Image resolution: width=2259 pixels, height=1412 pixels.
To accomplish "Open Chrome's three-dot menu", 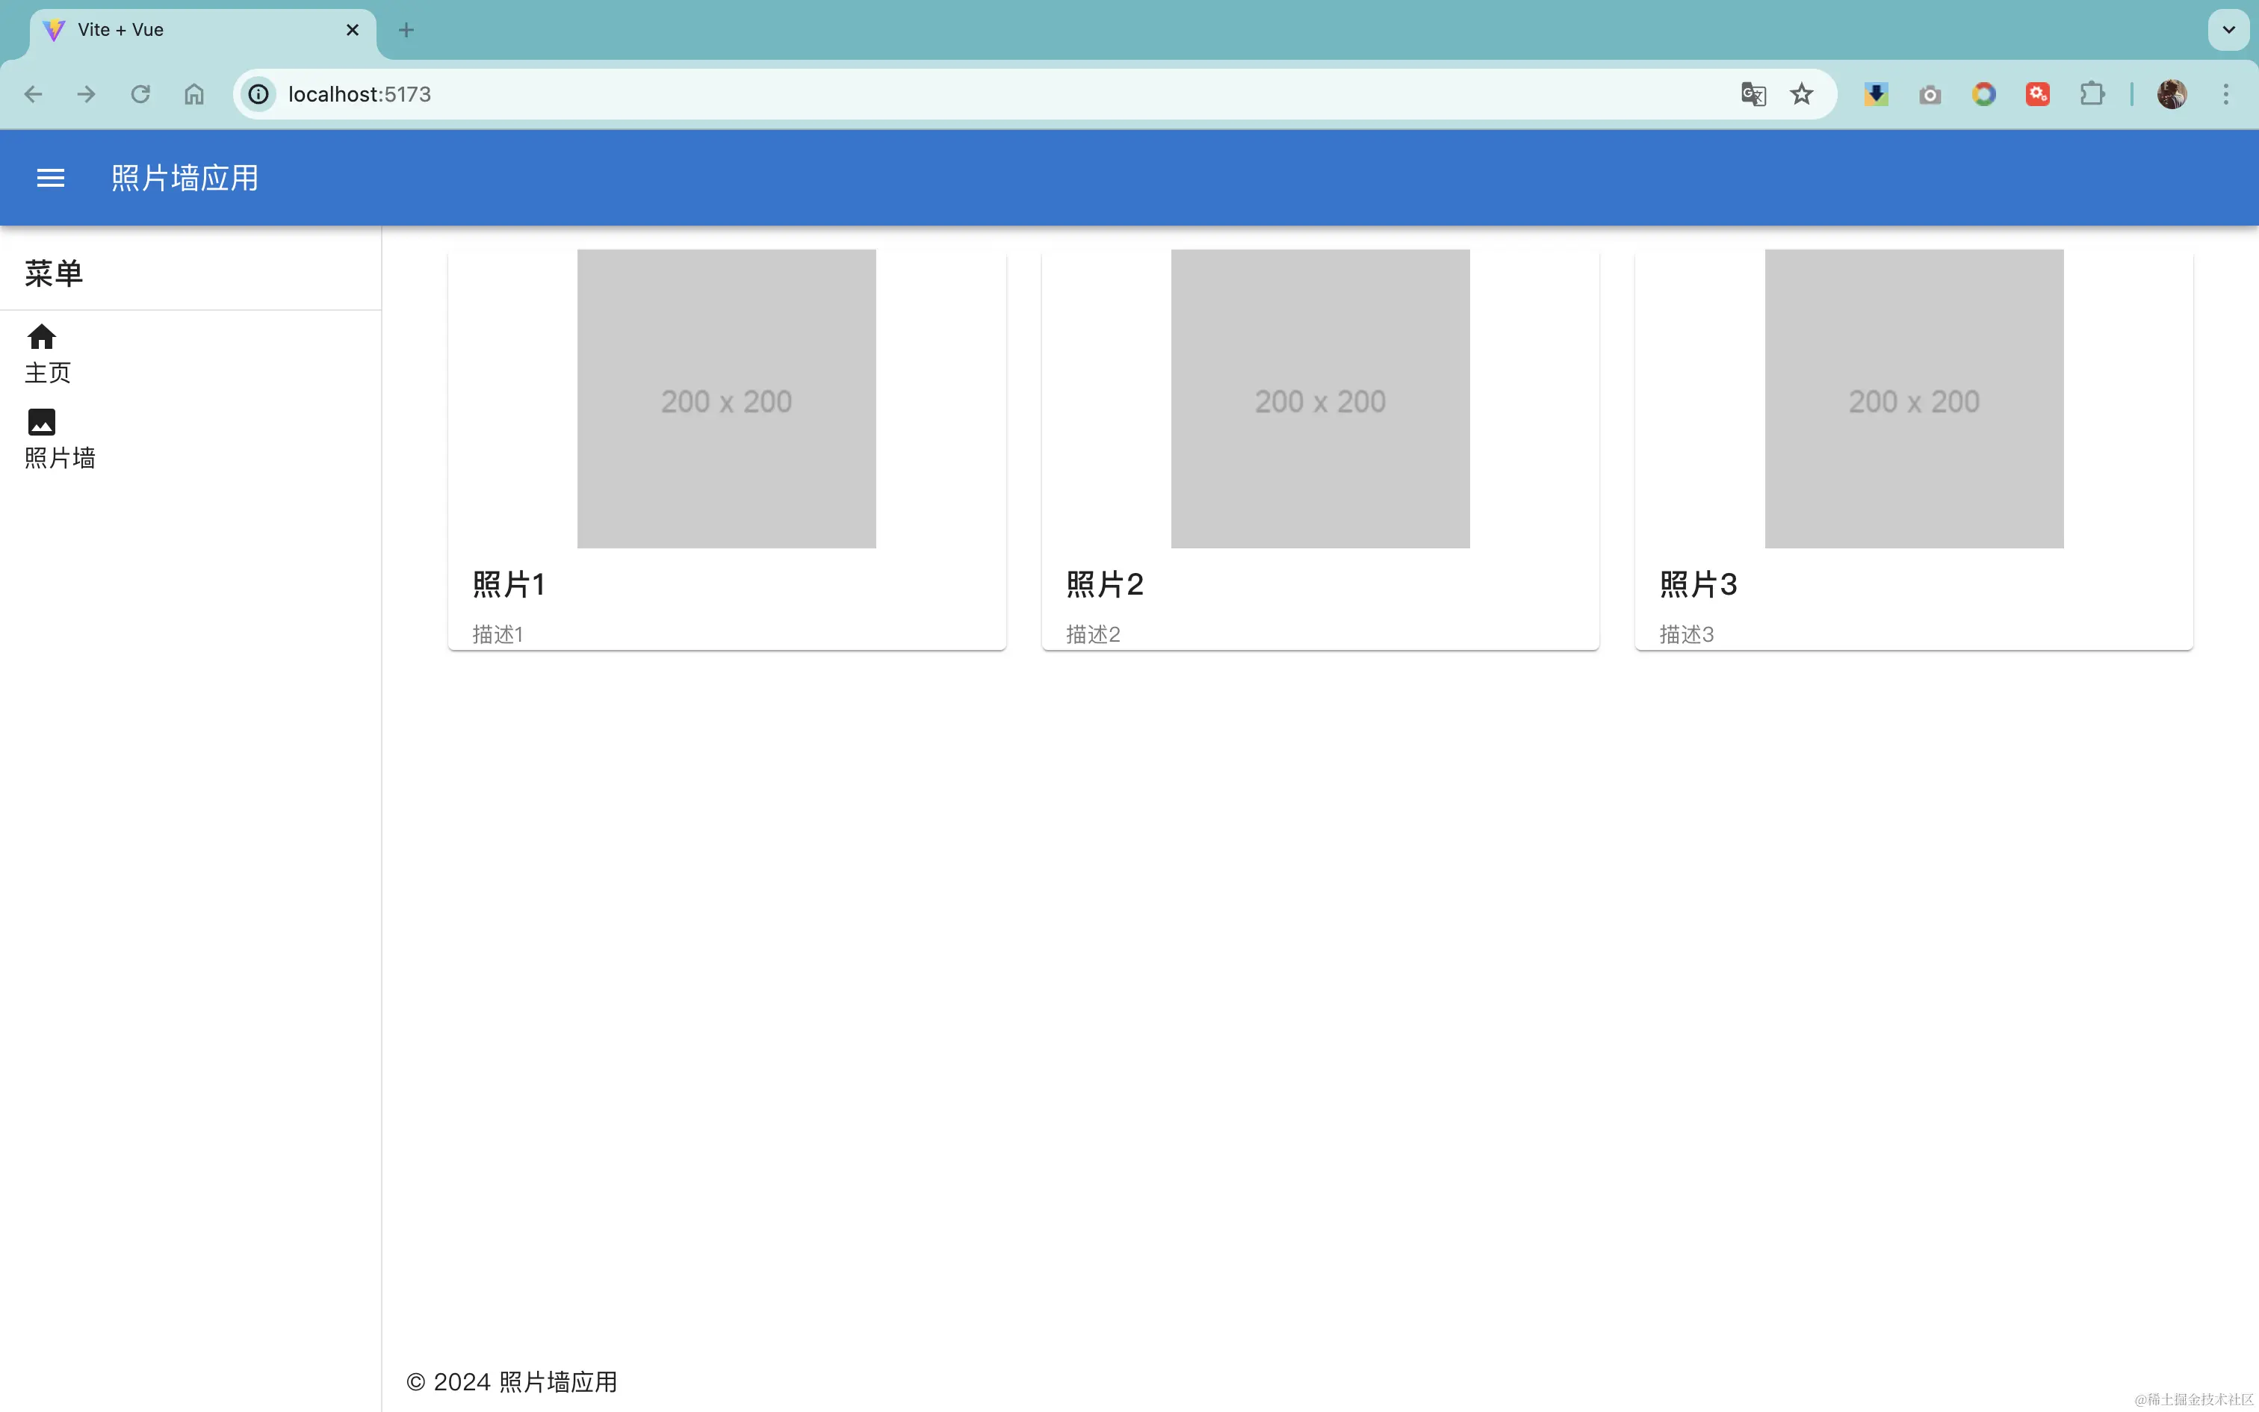I will coord(2225,94).
